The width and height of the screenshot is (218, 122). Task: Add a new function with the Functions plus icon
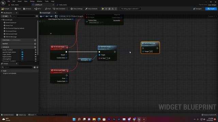pos(35,40)
